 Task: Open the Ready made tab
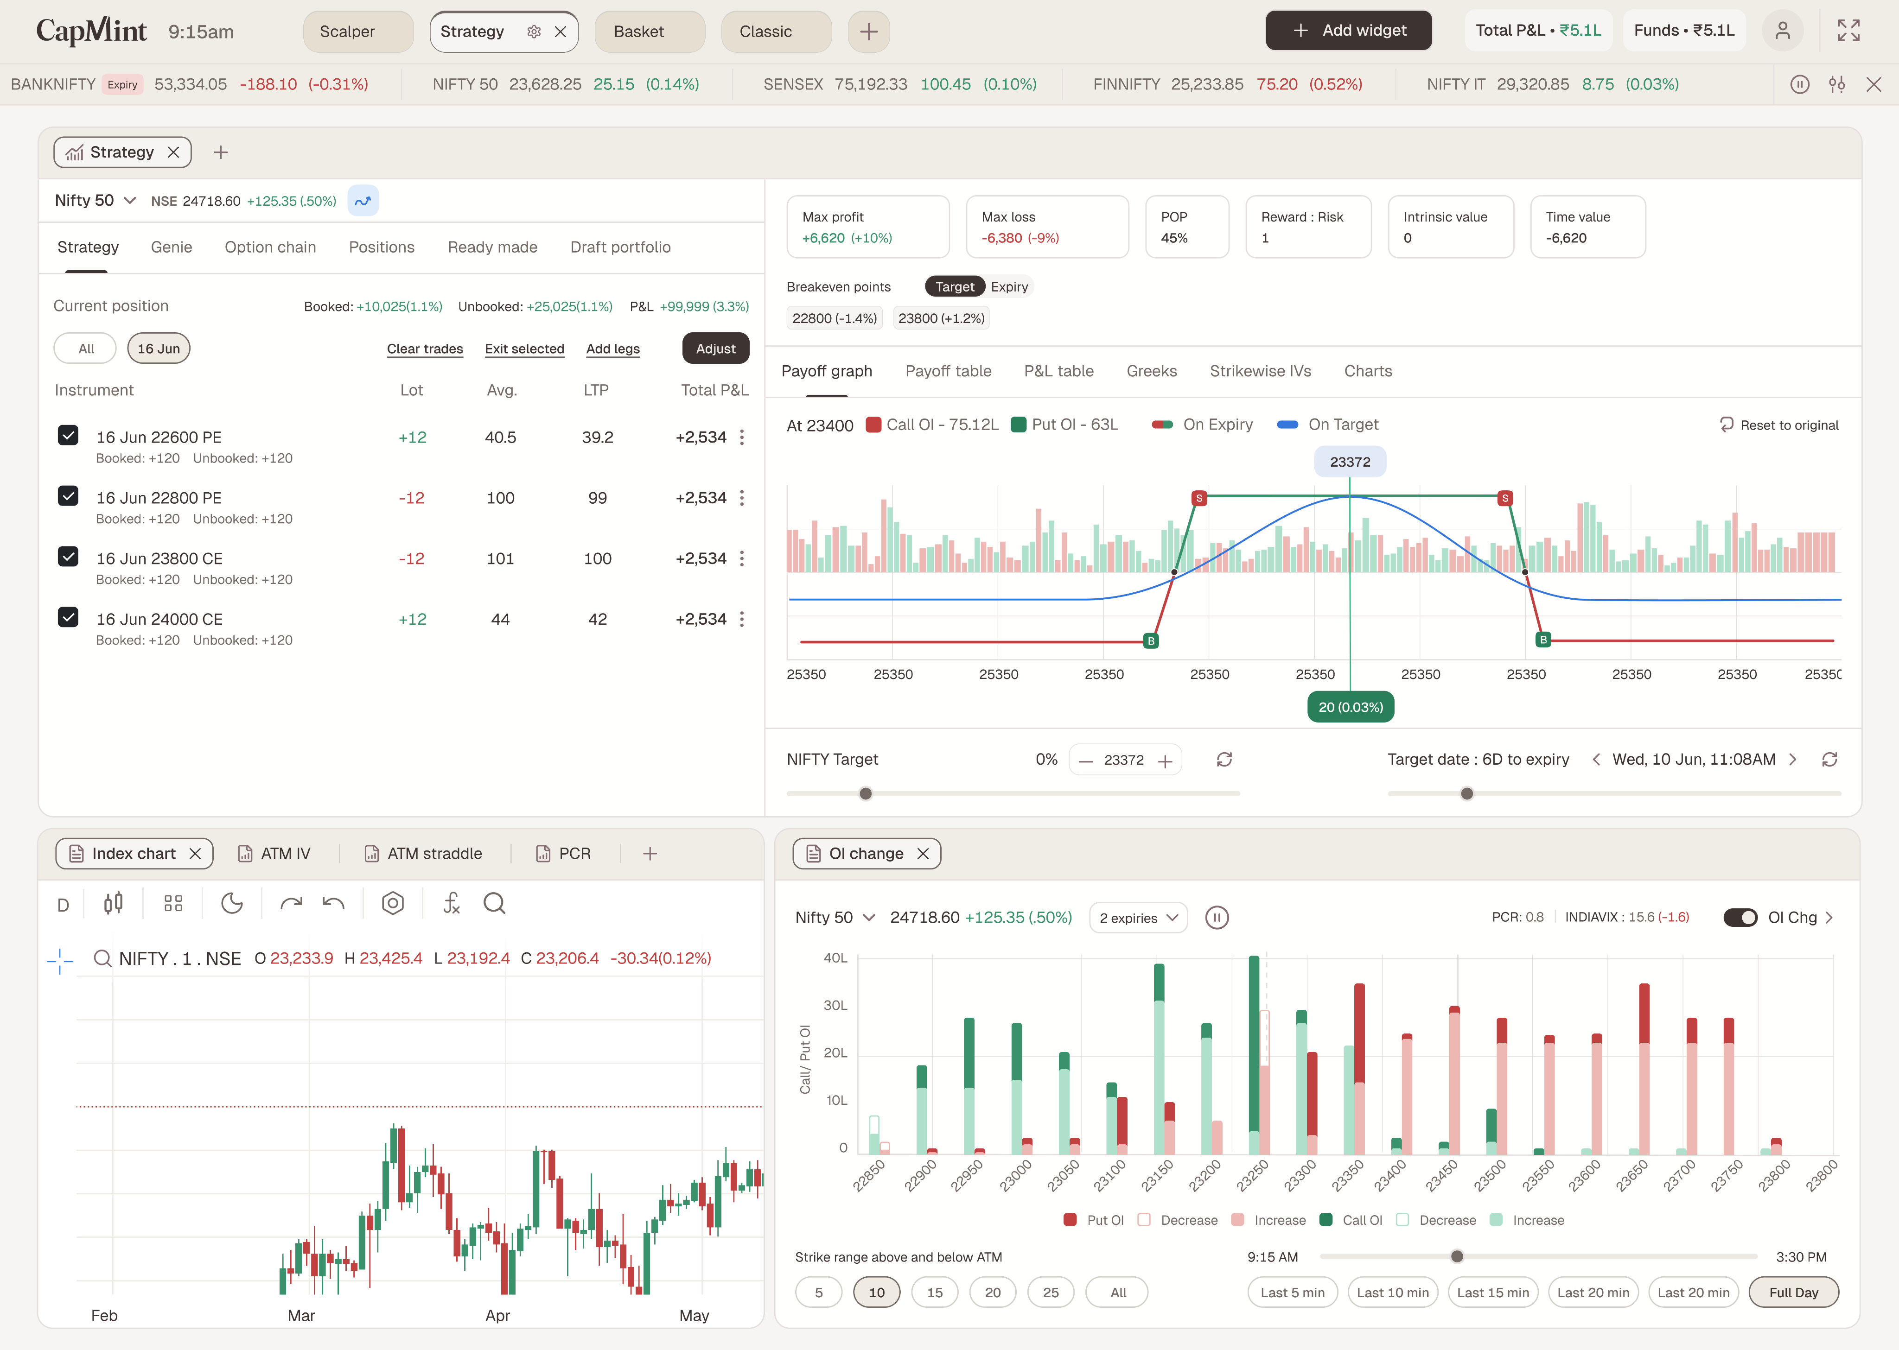coord(492,247)
